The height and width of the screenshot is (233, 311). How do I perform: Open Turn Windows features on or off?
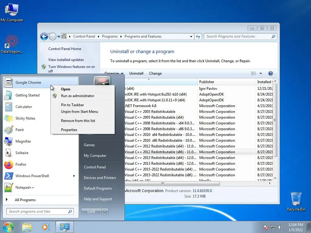(x=71, y=69)
